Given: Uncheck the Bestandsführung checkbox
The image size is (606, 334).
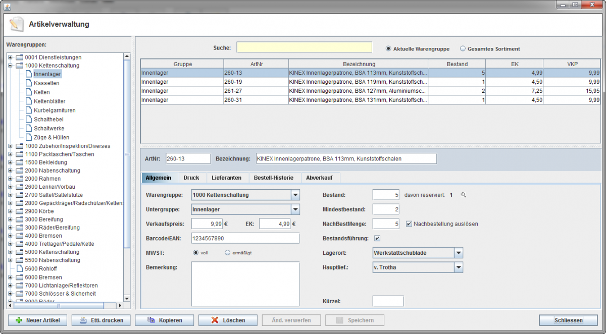Looking at the screenshot, I should [377, 238].
